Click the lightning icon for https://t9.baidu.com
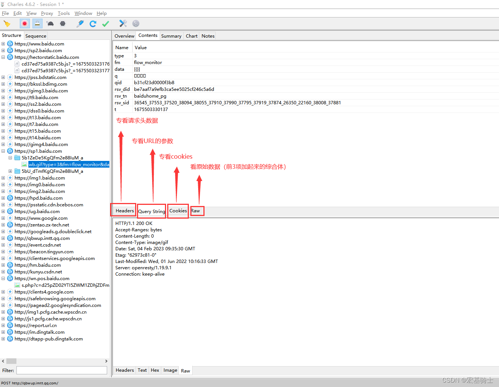This screenshot has height=387, width=499. [x=10, y=98]
